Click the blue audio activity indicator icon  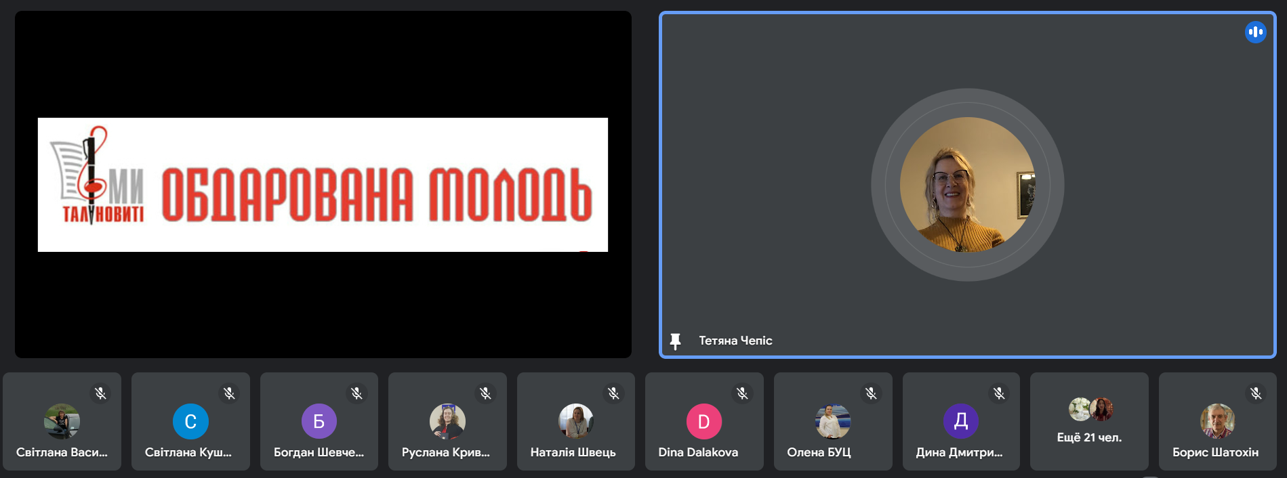1255,32
